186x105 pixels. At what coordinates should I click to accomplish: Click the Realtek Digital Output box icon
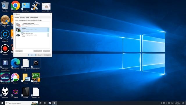point(18,35)
